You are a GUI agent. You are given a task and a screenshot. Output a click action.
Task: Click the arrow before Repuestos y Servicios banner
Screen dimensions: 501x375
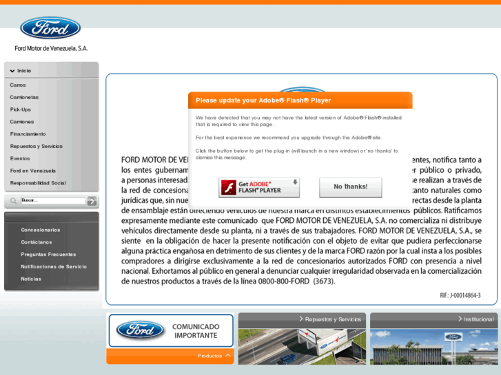click(x=301, y=319)
